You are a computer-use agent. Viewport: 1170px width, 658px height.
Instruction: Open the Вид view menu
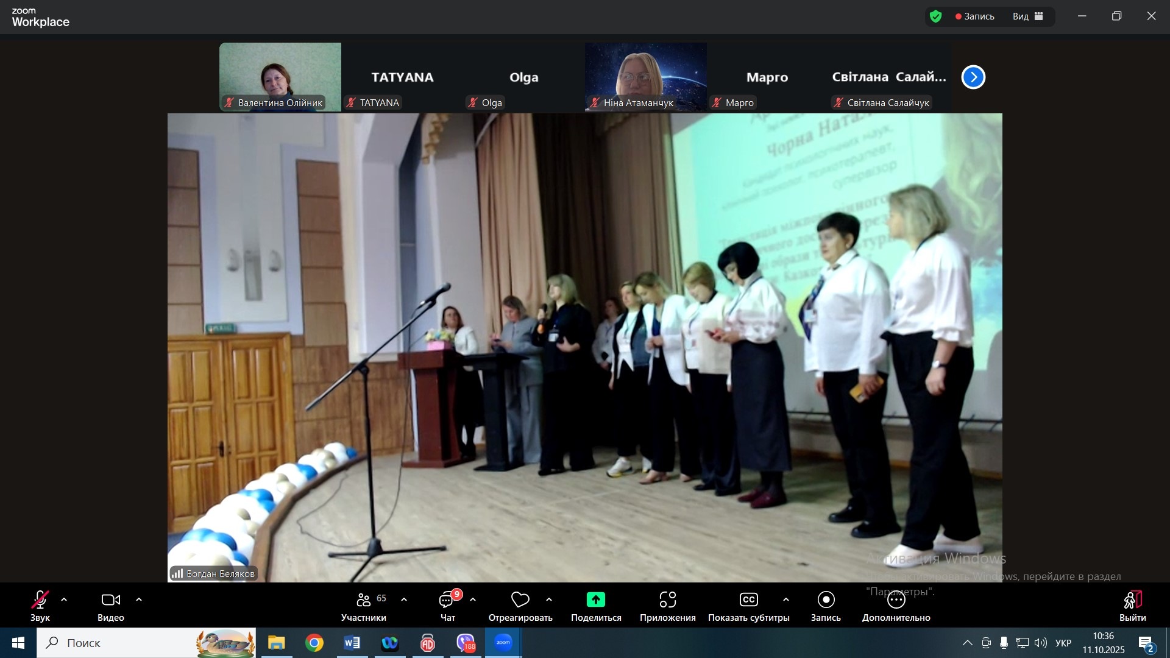click(x=1028, y=16)
